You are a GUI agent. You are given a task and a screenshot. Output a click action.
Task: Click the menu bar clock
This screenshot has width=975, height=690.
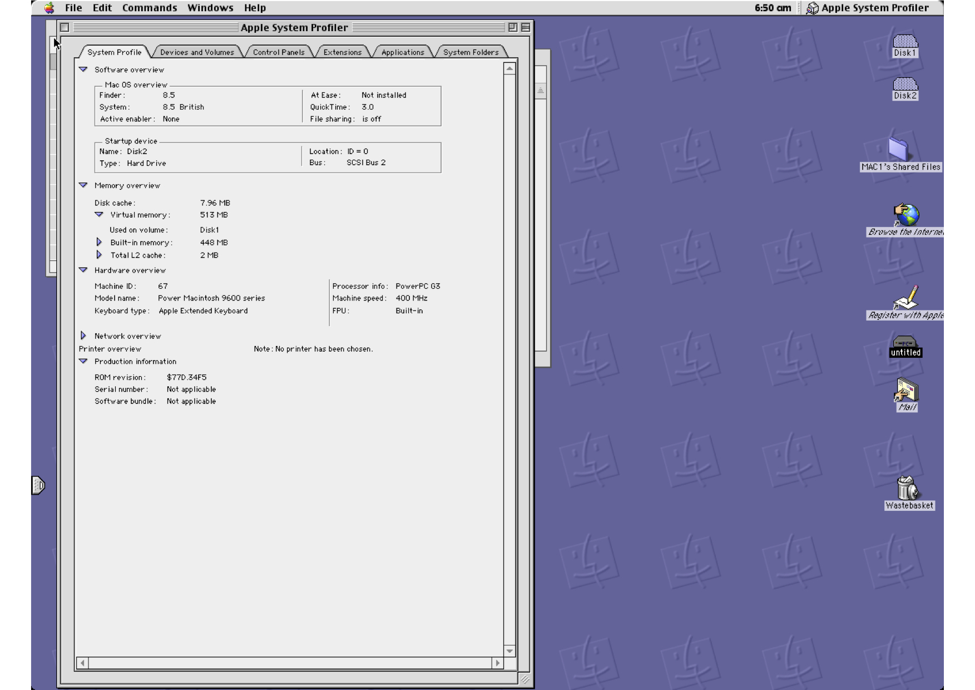[773, 8]
